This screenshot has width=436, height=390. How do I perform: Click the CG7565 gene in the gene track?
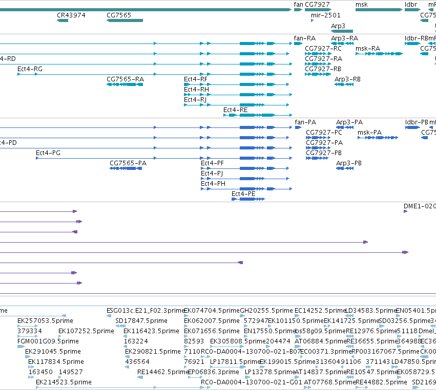pyautogui.click(x=124, y=20)
